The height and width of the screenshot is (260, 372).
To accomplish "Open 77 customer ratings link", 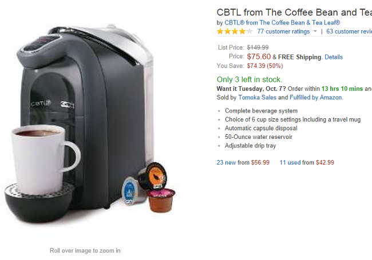I will click(283, 31).
